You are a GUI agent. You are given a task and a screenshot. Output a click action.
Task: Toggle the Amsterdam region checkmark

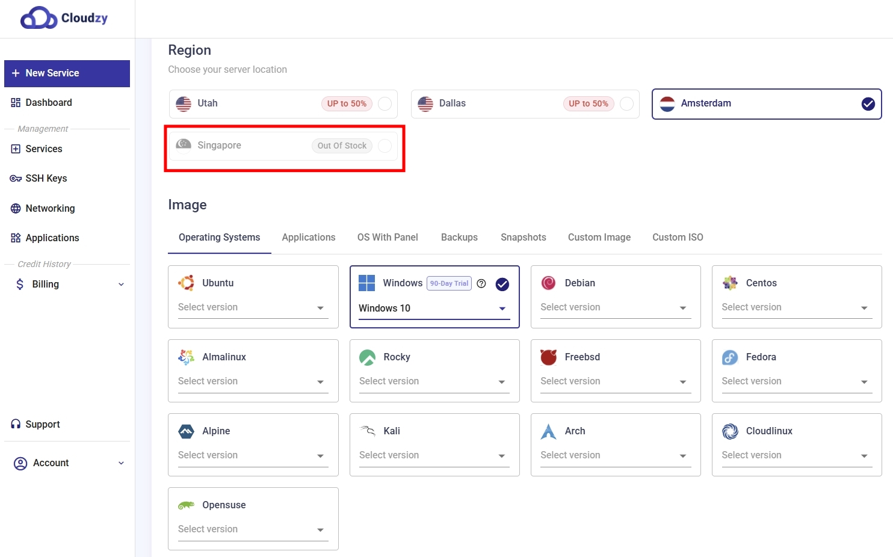pos(868,104)
